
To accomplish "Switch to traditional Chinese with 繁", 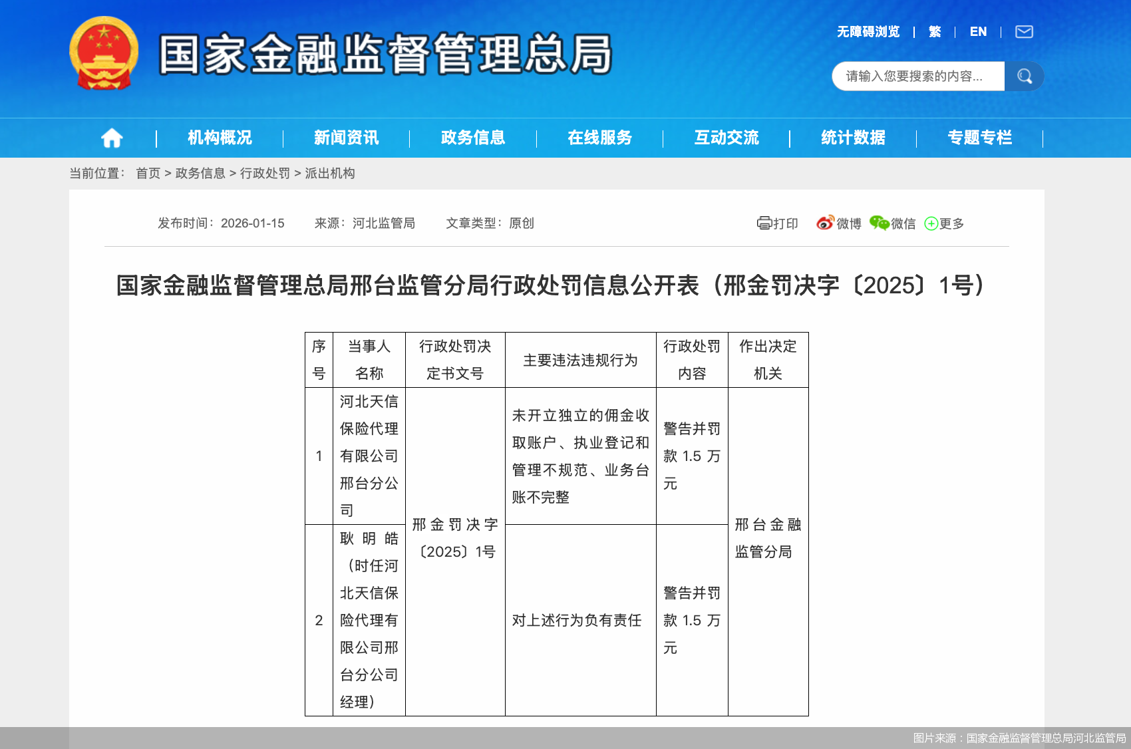I will (934, 31).
